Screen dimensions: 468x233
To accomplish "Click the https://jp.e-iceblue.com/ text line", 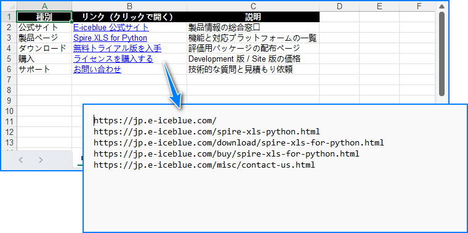I will pos(155,121).
